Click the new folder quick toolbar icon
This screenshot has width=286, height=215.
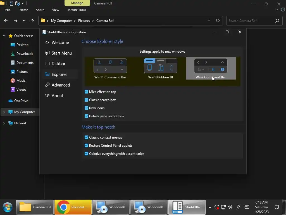(x=18, y=3)
